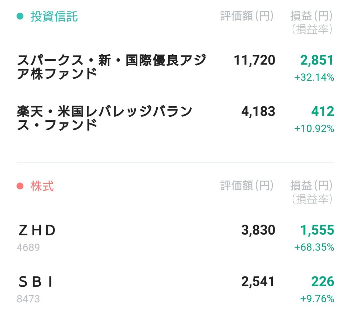Viewport: 351px width, 320px height.
Task: Open the 投資信託 section heading
Action: point(54,16)
